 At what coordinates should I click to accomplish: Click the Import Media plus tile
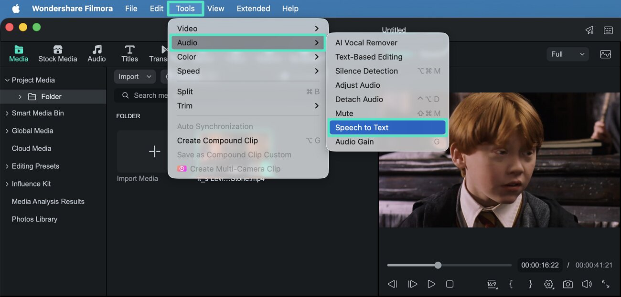pos(154,152)
